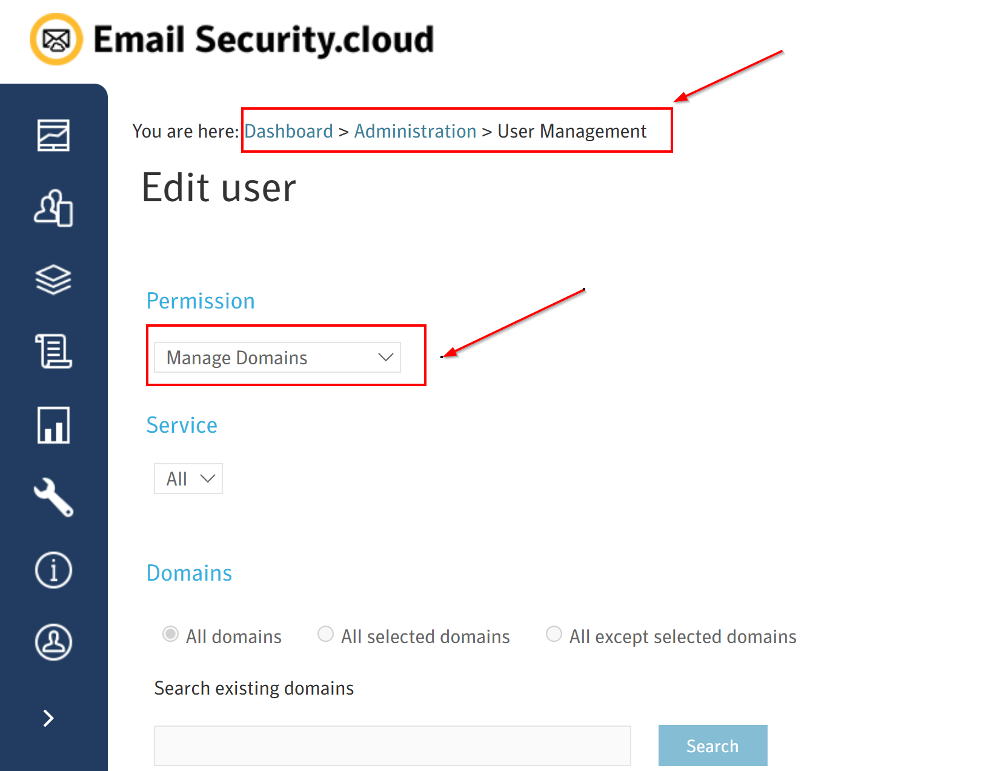Open the wrench tools sidebar icon
Image resolution: width=996 pixels, height=771 pixels.
tap(53, 498)
